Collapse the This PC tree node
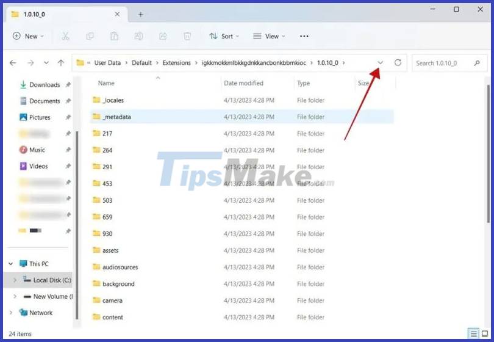The width and height of the screenshot is (494, 342). point(11,263)
